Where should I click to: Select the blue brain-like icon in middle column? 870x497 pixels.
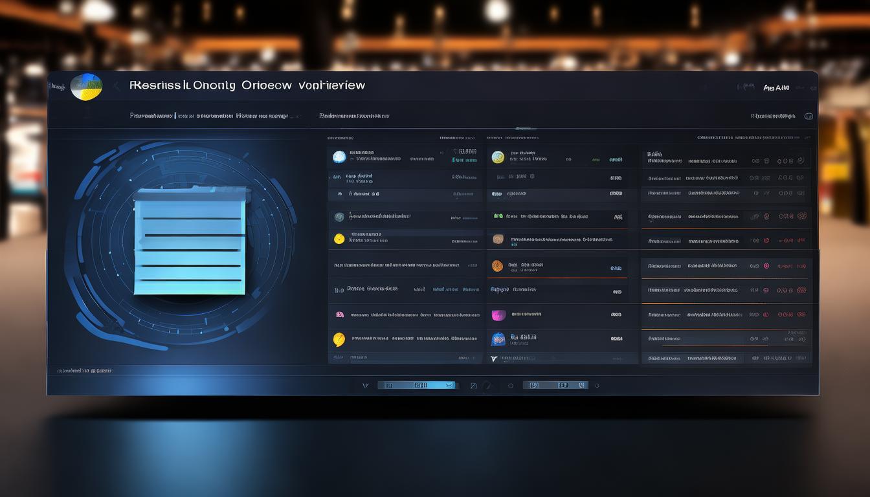coord(498,338)
